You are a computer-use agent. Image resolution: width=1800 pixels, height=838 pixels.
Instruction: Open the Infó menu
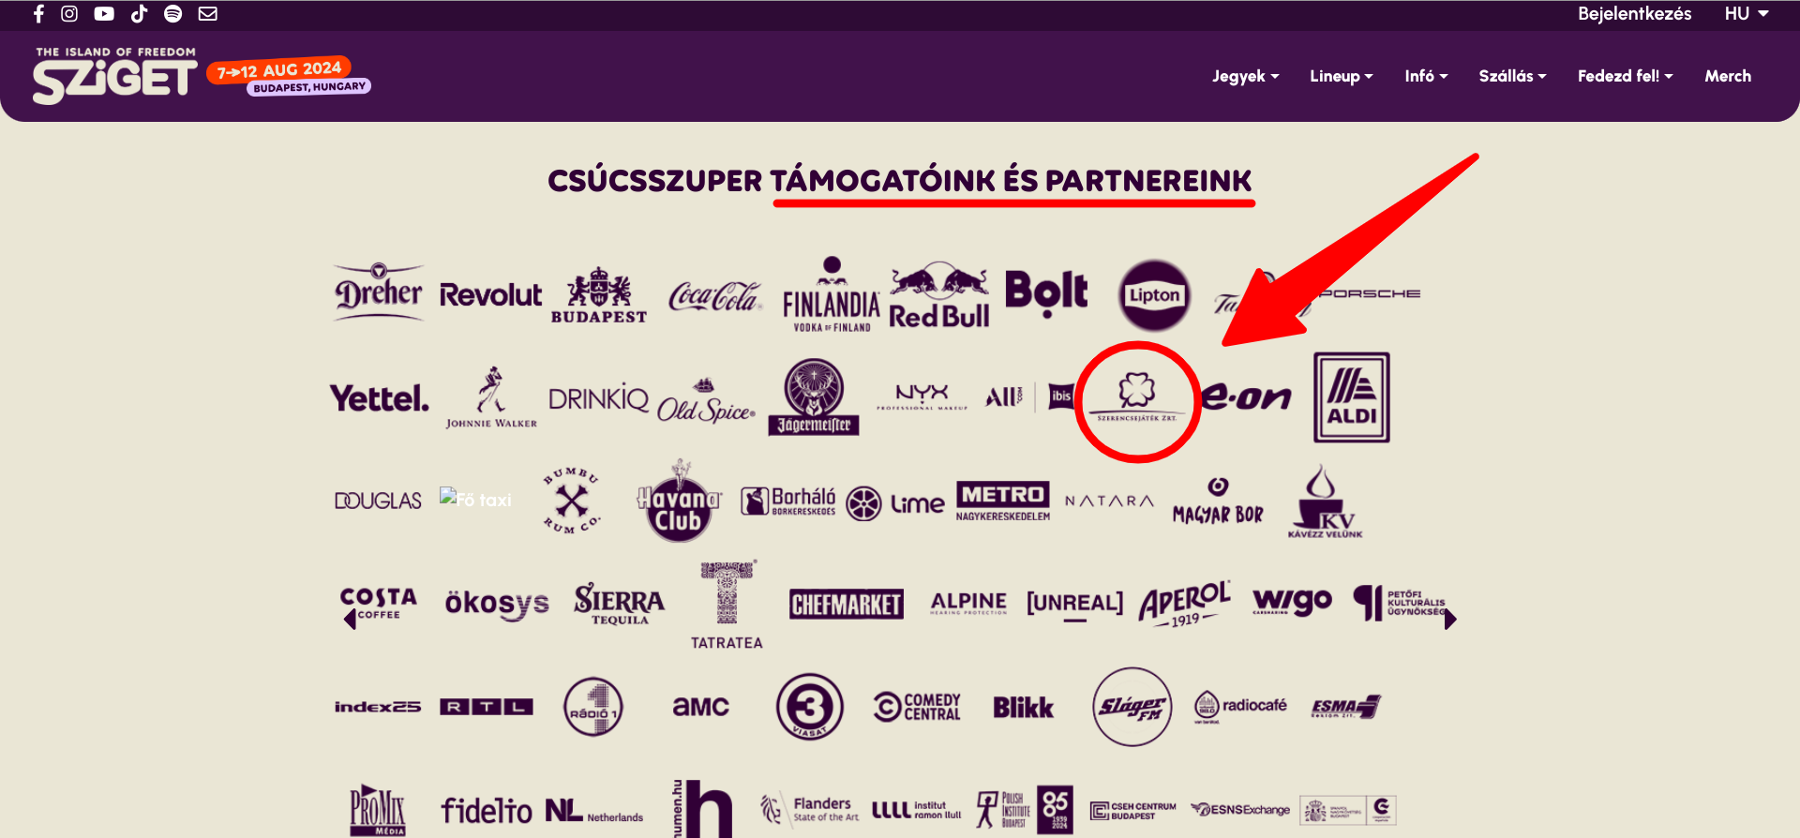click(x=1426, y=76)
